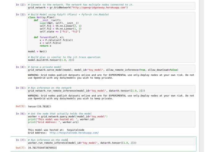The height and width of the screenshot is (152, 215).
Task: Click the In [6]: prompt label
Action: point(21,114)
